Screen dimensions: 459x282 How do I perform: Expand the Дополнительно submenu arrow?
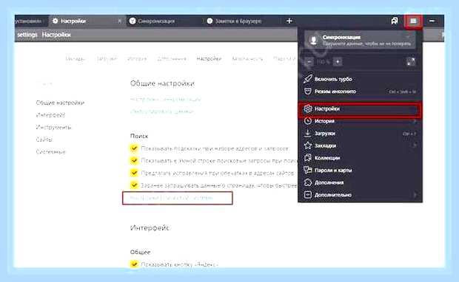pyautogui.click(x=415, y=195)
